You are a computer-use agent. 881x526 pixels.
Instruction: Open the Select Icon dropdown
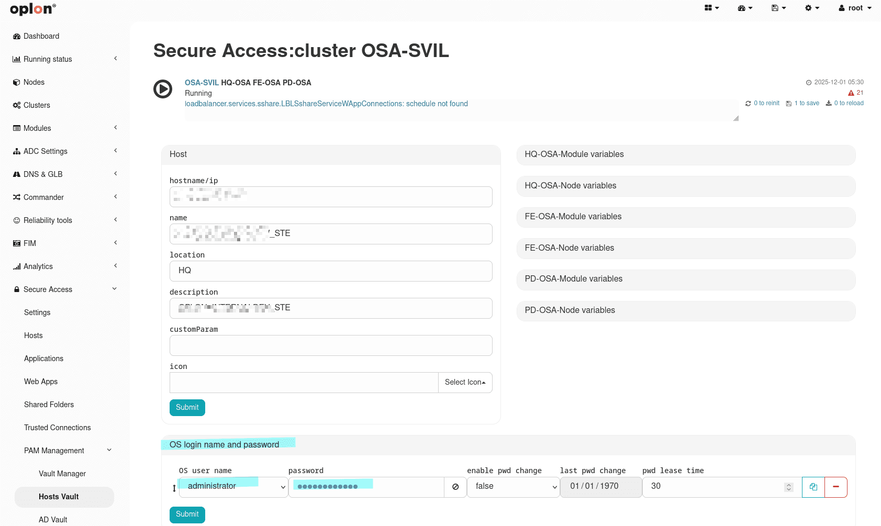click(x=465, y=383)
